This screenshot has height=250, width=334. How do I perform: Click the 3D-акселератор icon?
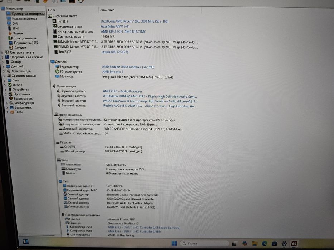coord(57,72)
